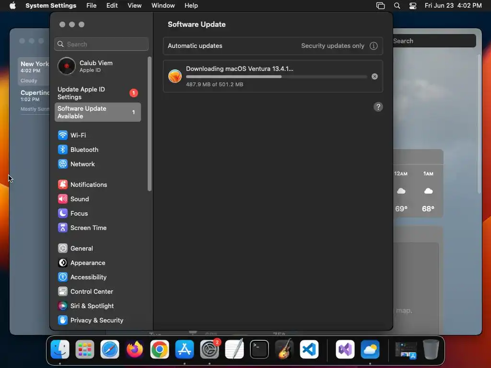Click the date and time clock
491x368 pixels.
coord(453,6)
